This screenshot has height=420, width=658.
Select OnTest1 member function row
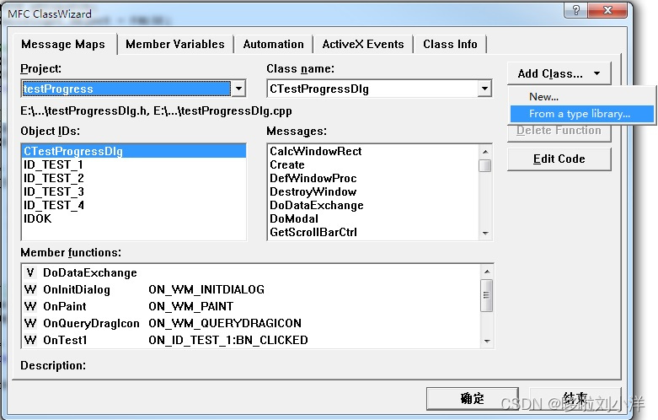[x=251, y=340]
